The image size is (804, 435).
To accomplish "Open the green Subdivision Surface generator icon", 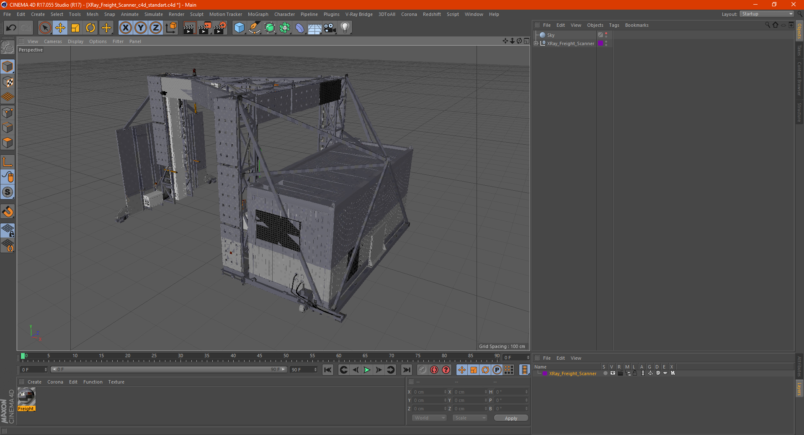I will (270, 28).
